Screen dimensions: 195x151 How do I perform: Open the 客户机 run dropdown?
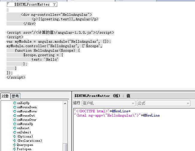click(109, 103)
